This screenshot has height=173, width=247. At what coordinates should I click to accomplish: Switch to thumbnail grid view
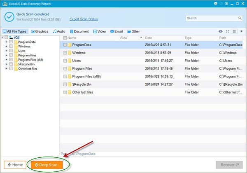(x=228, y=31)
